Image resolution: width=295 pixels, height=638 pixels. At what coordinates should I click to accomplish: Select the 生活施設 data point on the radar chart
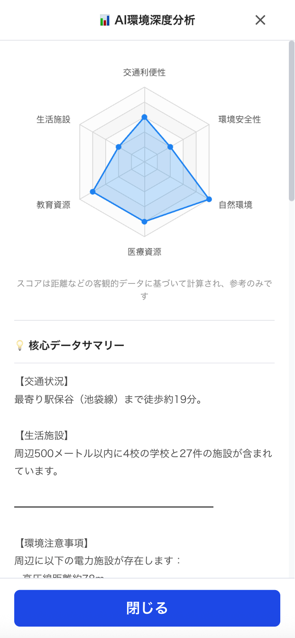[118, 147]
